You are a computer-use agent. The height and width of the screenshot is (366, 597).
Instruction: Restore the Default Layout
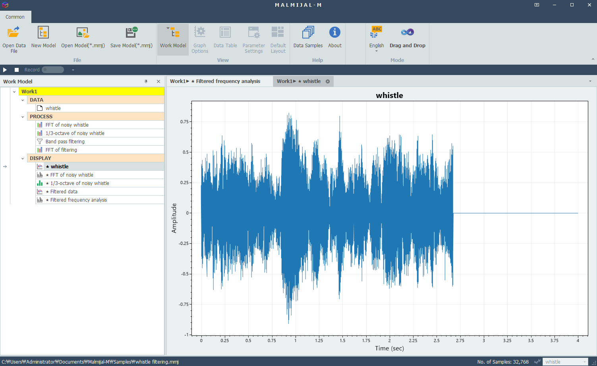coord(278,39)
